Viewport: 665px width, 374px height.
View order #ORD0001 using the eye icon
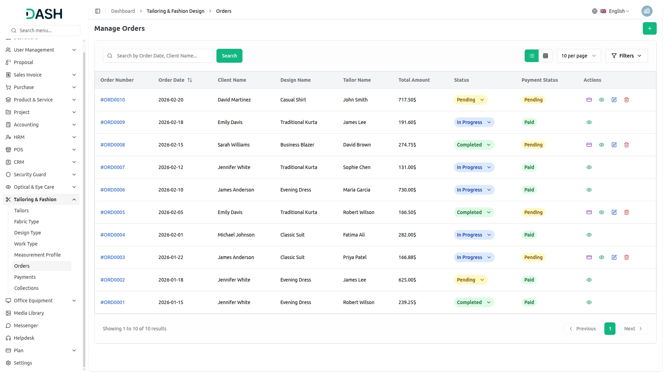tap(589, 302)
